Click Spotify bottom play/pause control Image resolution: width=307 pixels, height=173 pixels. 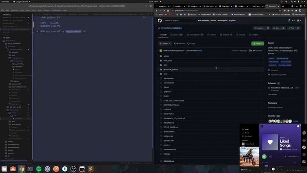pyautogui.click(x=273, y=169)
